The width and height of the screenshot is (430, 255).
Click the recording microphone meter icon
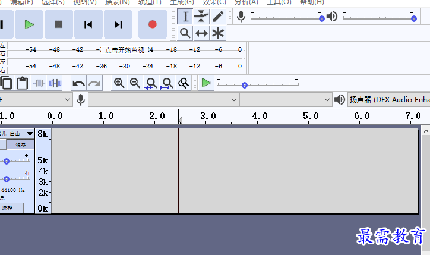pos(241,17)
